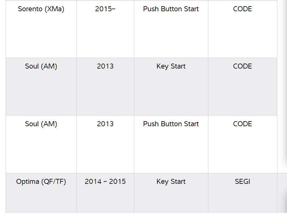
Task: Click the Sorento (XMa) model cell
Action: 41,9
